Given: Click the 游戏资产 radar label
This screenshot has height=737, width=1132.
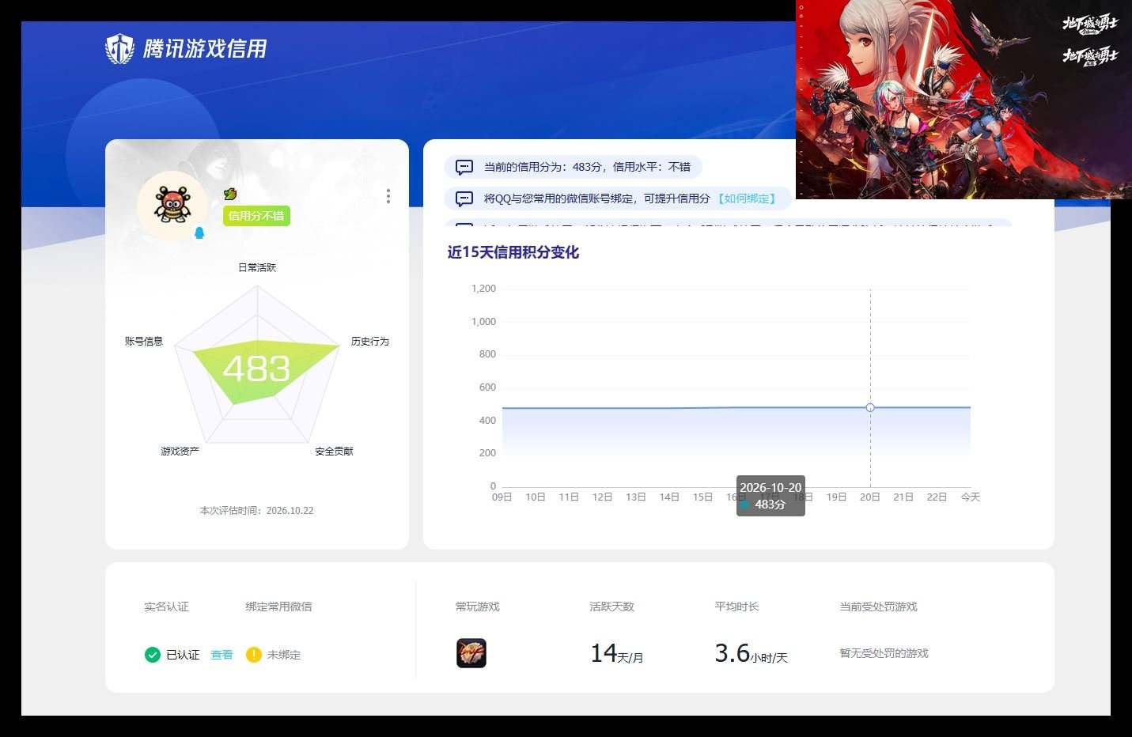Looking at the screenshot, I should pyautogui.click(x=180, y=451).
